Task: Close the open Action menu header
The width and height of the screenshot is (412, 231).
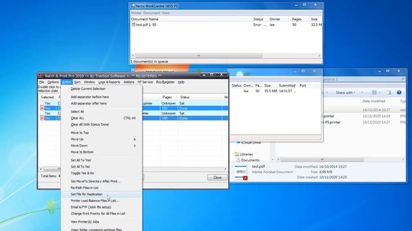Action: (x=66, y=82)
